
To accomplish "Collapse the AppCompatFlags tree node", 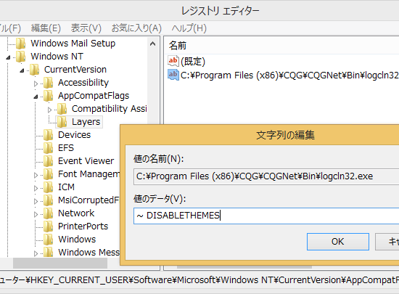I will (36, 97).
